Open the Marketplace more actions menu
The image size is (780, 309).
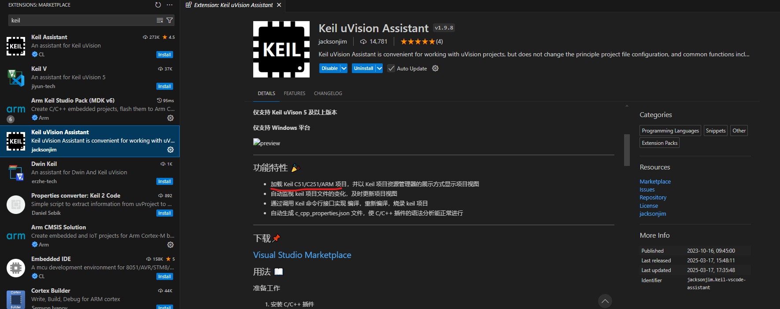pos(170,5)
